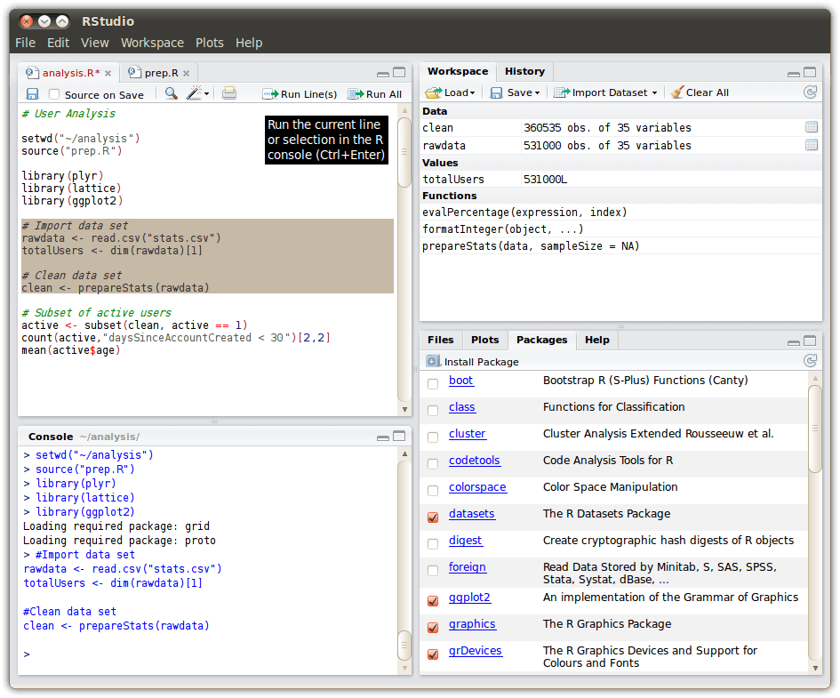Save the current script with floppy icon
The height and width of the screenshot is (698, 840).
[32, 94]
